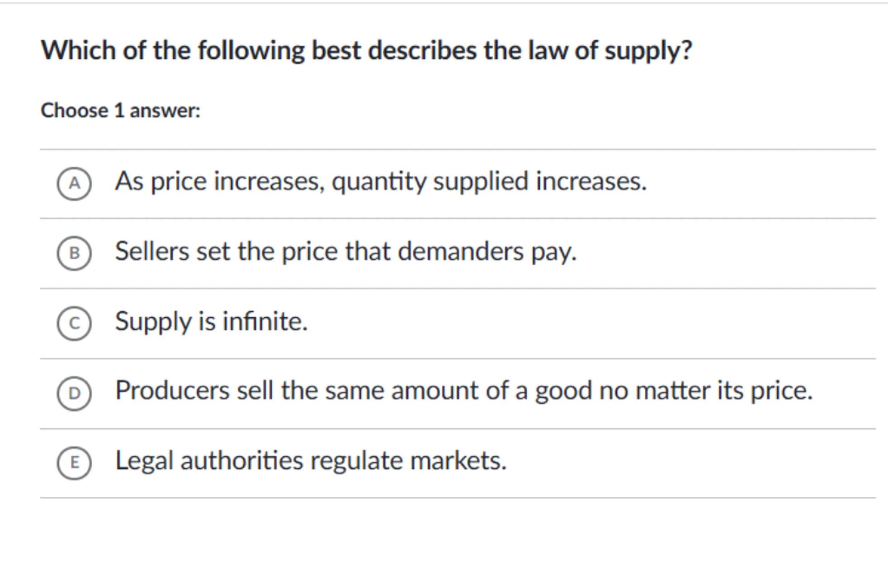888x567 pixels.
Task: Select radio button B
Action: point(74,253)
